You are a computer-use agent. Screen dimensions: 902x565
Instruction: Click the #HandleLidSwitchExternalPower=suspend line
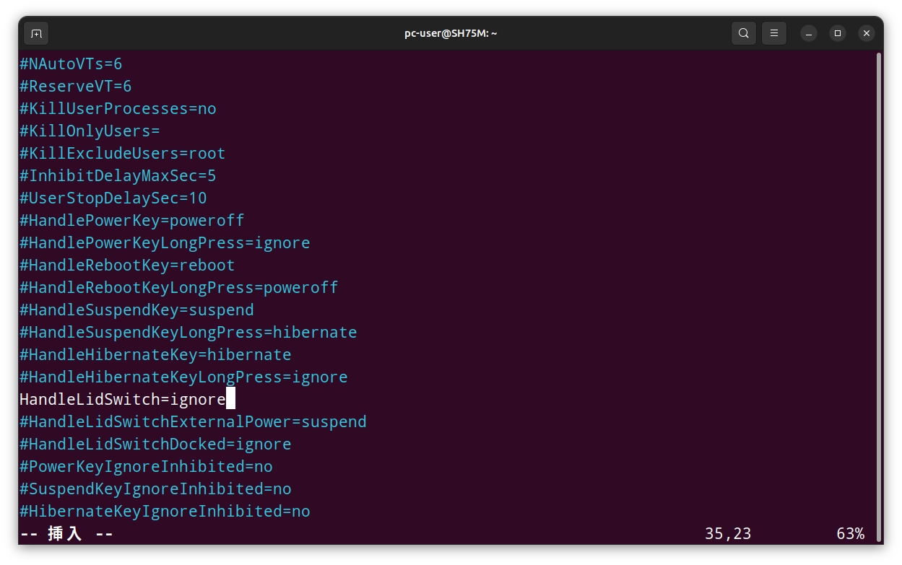(x=193, y=421)
